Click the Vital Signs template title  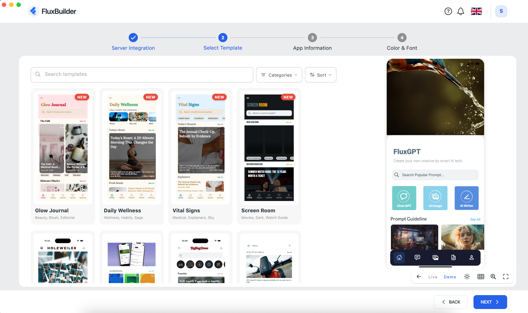tap(186, 210)
